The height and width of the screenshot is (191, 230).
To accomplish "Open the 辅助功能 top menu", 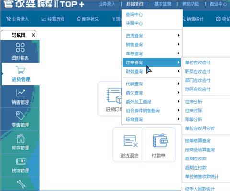I will point(191,4).
